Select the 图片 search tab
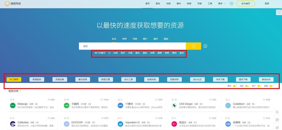This screenshot has height=130, width=282. (145, 39)
